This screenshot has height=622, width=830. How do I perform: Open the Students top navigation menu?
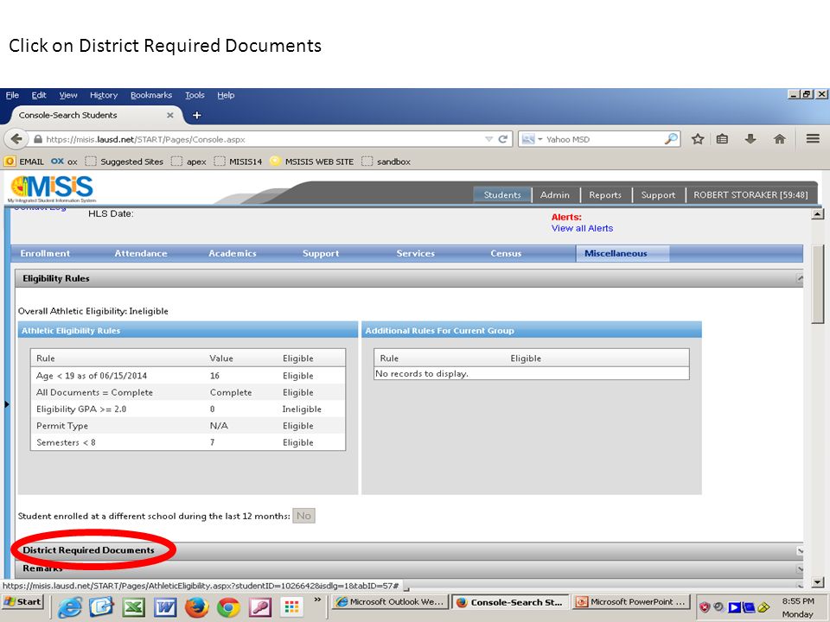pos(502,194)
